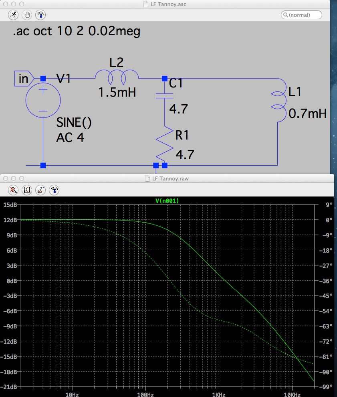Image resolution: width=337 pixels, height=397 pixels.
Task: Click the 9° label on phase axis
Action: [x=329, y=205]
